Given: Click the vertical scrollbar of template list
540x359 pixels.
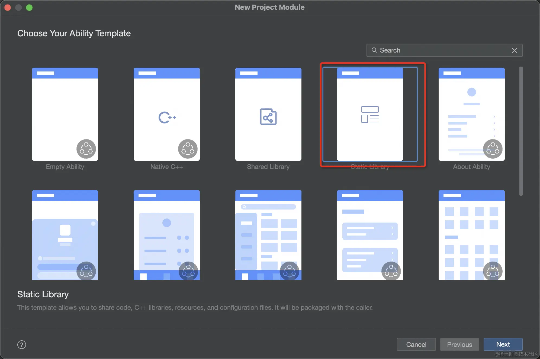Looking at the screenshot, I should pos(521,131).
